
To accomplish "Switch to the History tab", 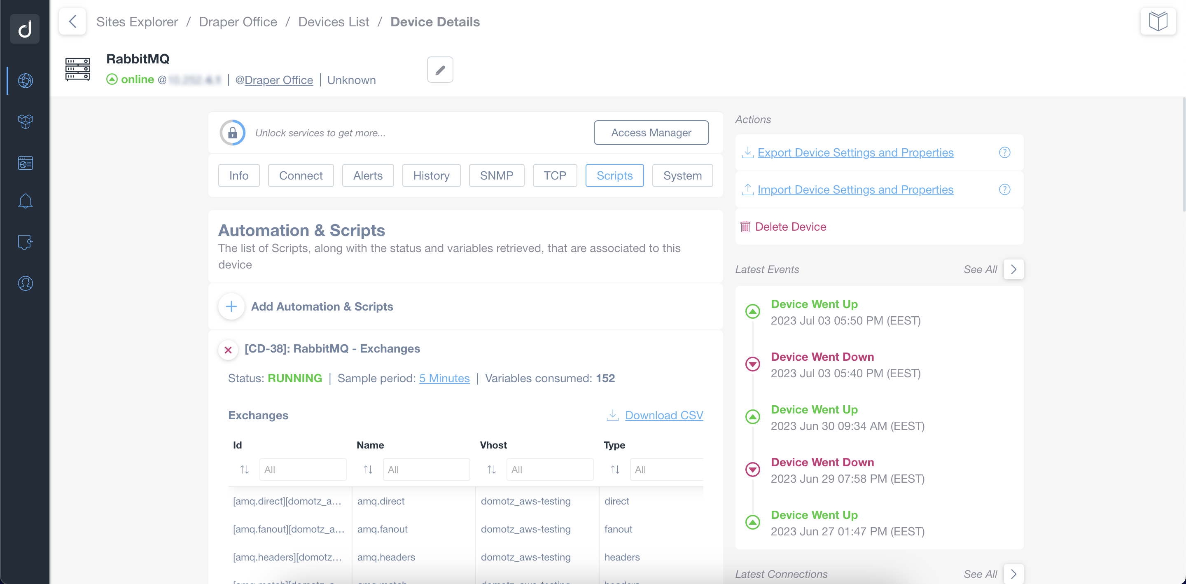I will [x=431, y=175].
